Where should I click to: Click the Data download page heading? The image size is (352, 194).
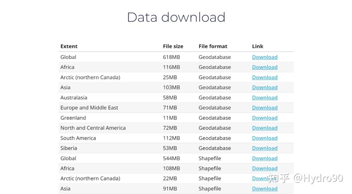[x=176, y=17]
